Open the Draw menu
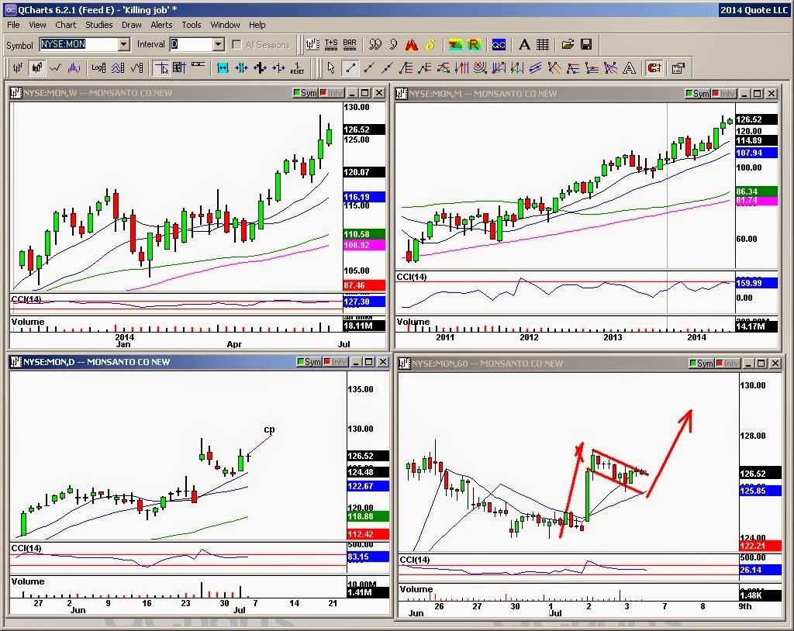The height and width of the screenshot is (631, 794). click(x=132, y=25)
